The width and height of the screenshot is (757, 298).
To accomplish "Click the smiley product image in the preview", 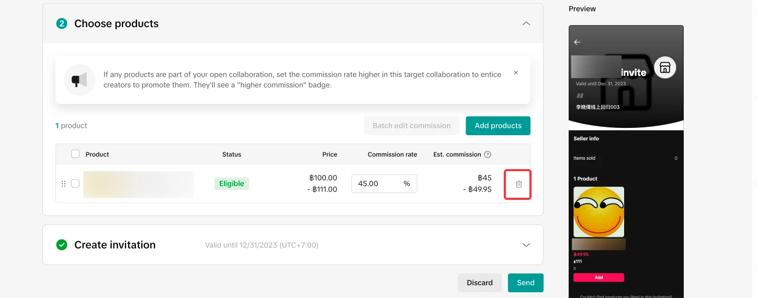I will (x=598, y=212).
